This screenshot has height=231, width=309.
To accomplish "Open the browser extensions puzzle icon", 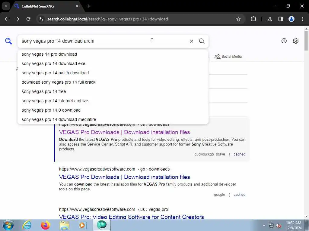I will coord(253,19).
